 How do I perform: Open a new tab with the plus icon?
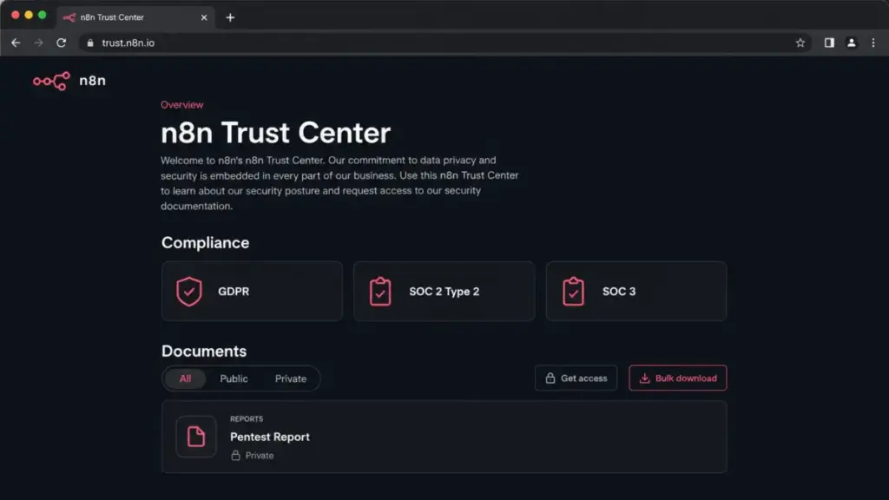pos(230,17)
